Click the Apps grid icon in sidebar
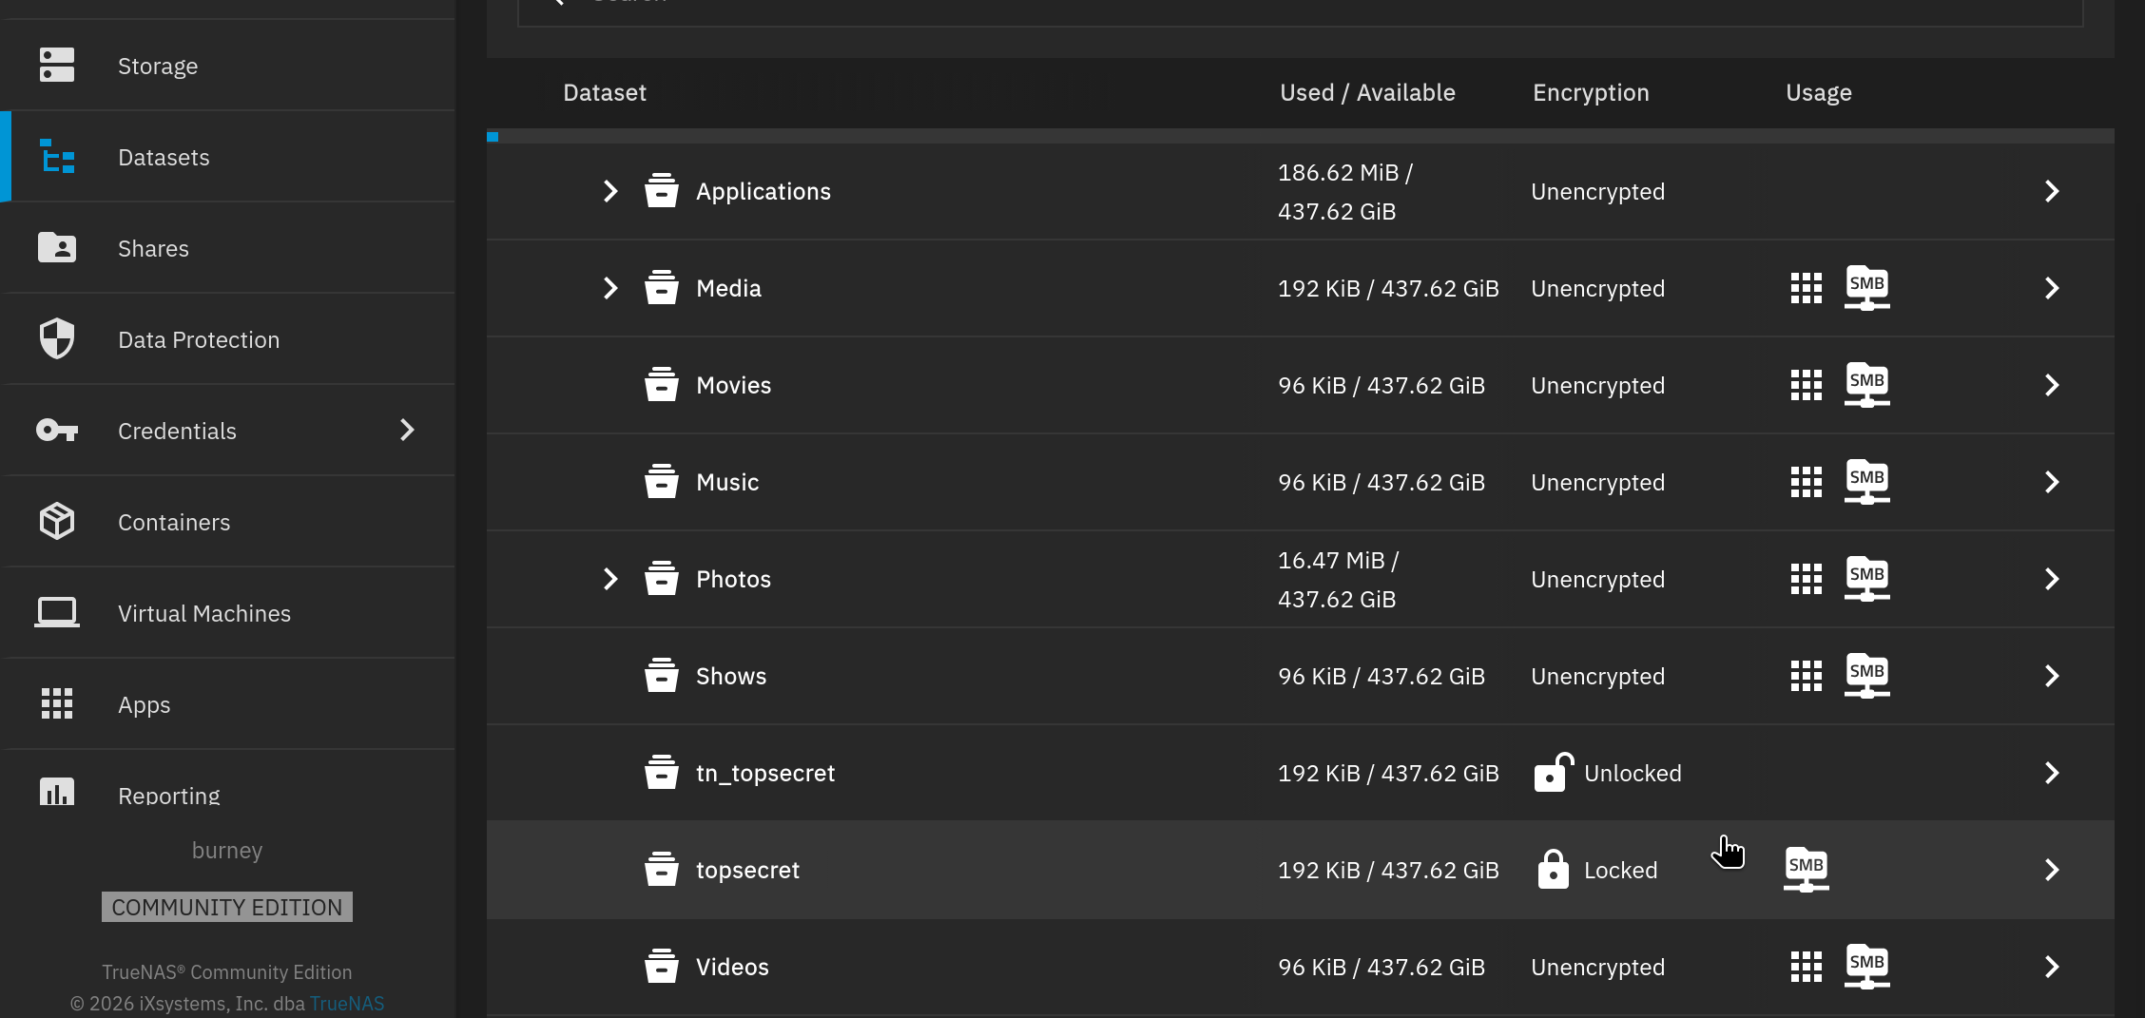This screenshot has width=2145, height=1018. [x=57, y=704]
